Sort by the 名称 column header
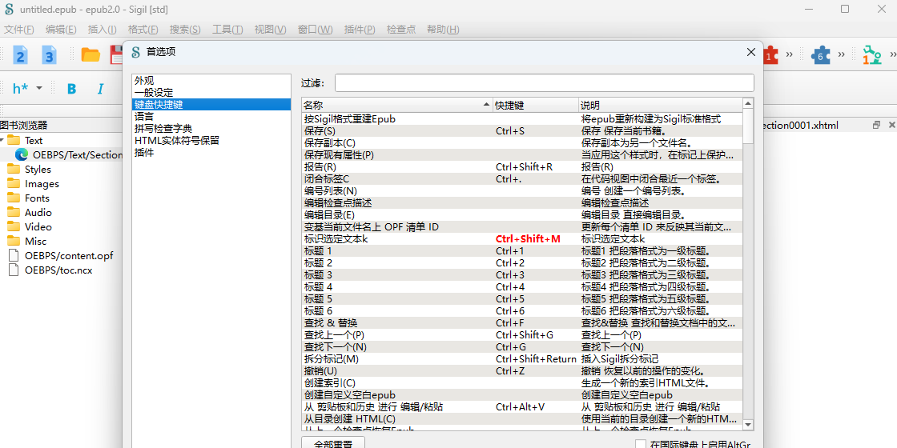The width and height of the screenshot is (897, 448). pyautogui.click(x=397, y=105)
